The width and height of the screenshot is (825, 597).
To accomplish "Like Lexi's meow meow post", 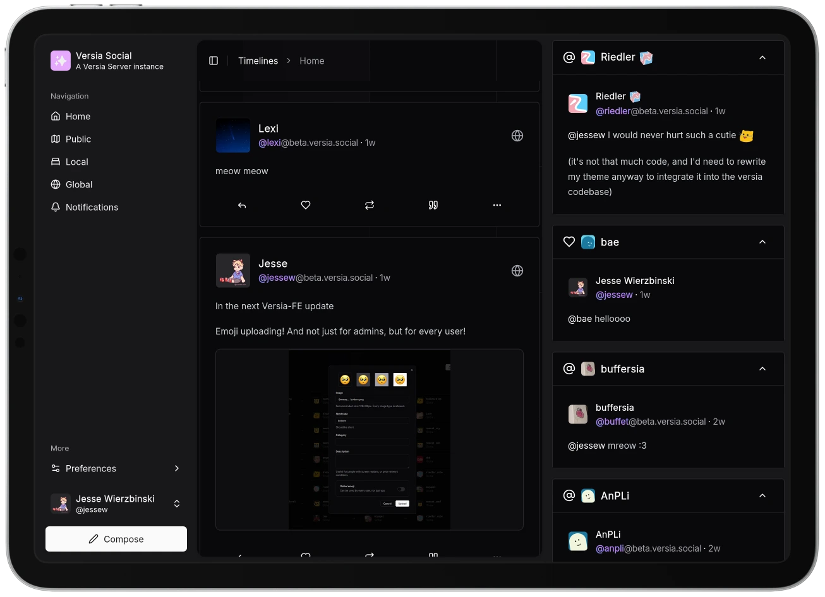I will tap(306, 205).
